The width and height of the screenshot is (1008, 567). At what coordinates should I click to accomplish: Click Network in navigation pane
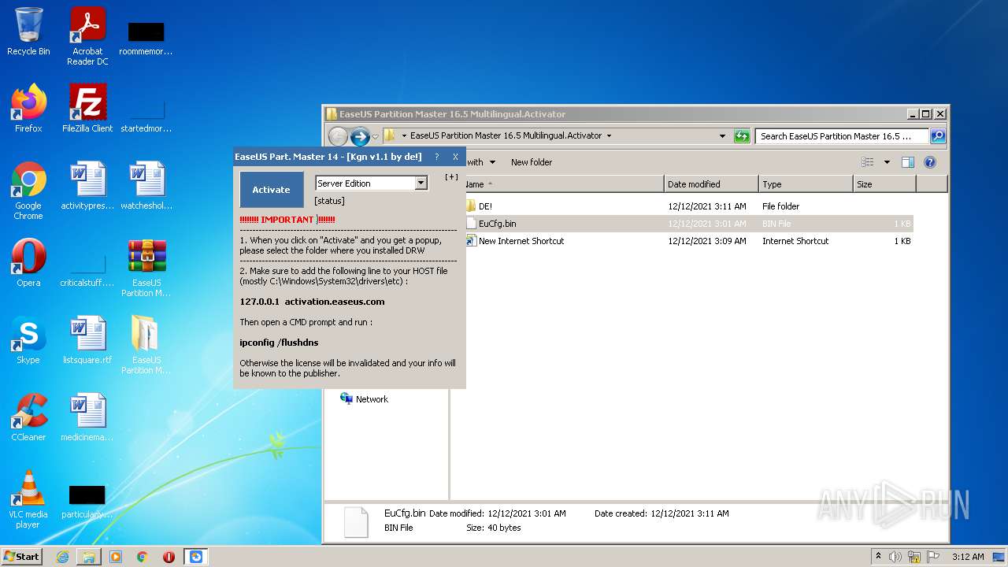pyautogui.click(x=372, y=399)
